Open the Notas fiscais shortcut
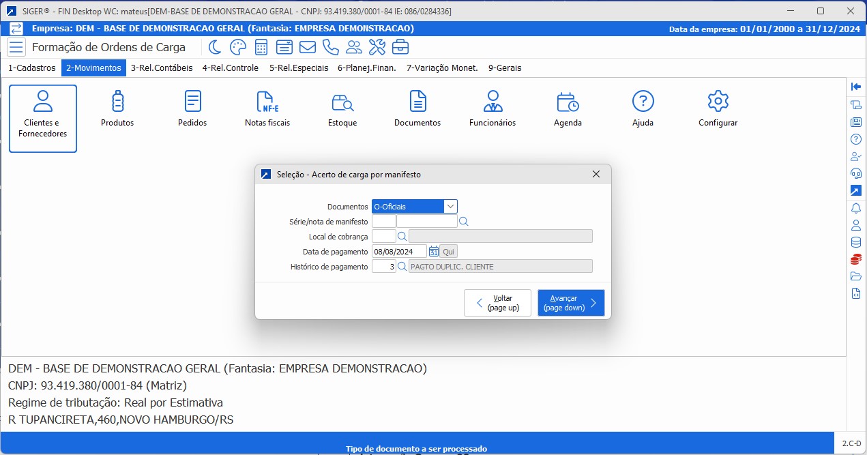867x455 pixels. (x=267, y=109)
